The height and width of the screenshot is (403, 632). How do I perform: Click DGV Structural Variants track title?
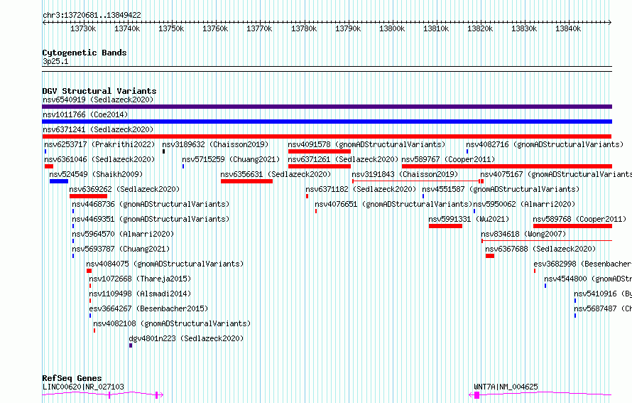99,91
